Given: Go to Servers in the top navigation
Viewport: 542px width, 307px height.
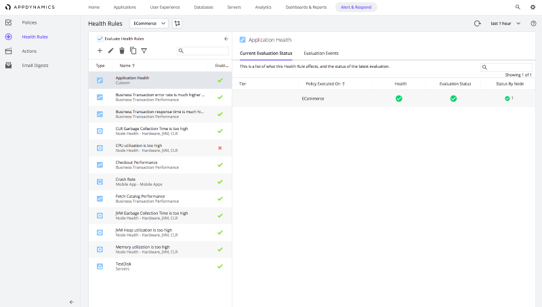Looking at the screenshot, I should coord(234,7).
